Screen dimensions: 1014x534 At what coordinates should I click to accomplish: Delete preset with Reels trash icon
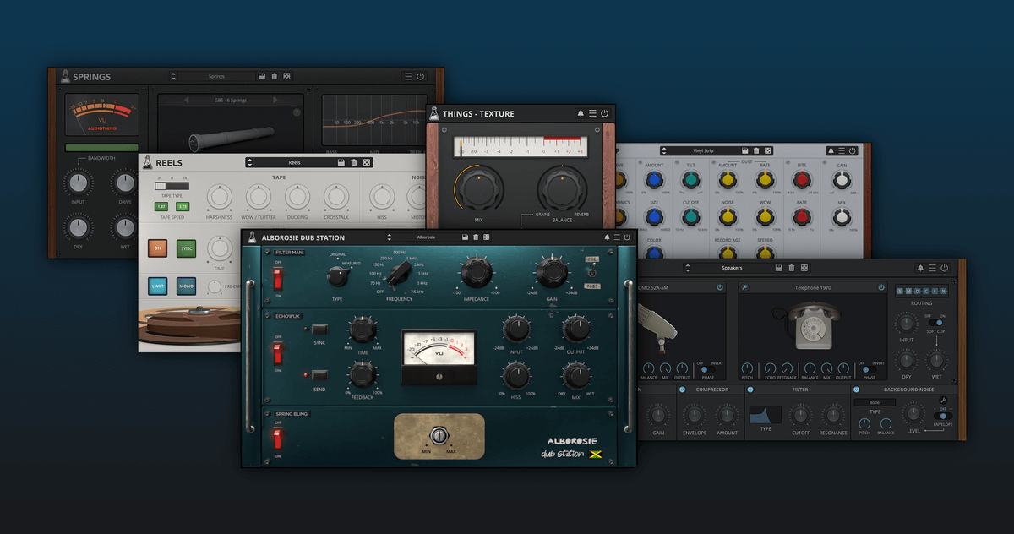tap(353, 162)
